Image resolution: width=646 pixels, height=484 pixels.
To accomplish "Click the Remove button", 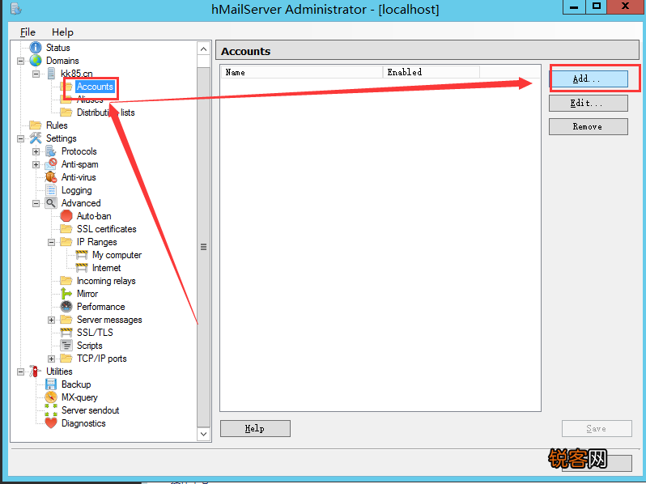I will pyautogui.click(x=589, y=126).
